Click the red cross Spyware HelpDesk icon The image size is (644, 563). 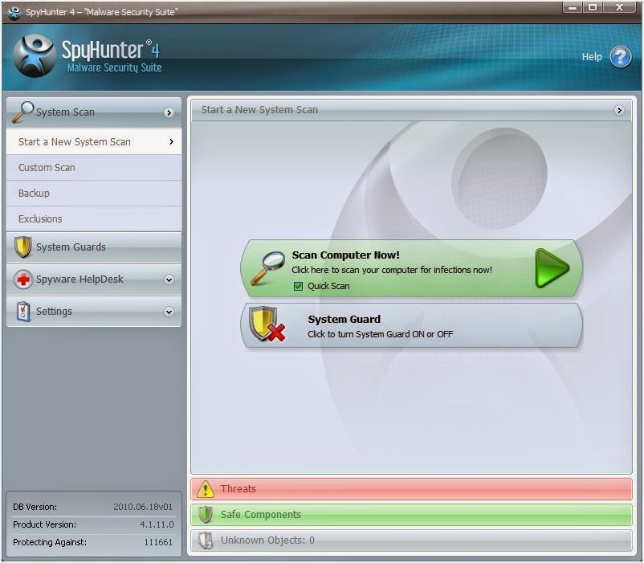23,279
